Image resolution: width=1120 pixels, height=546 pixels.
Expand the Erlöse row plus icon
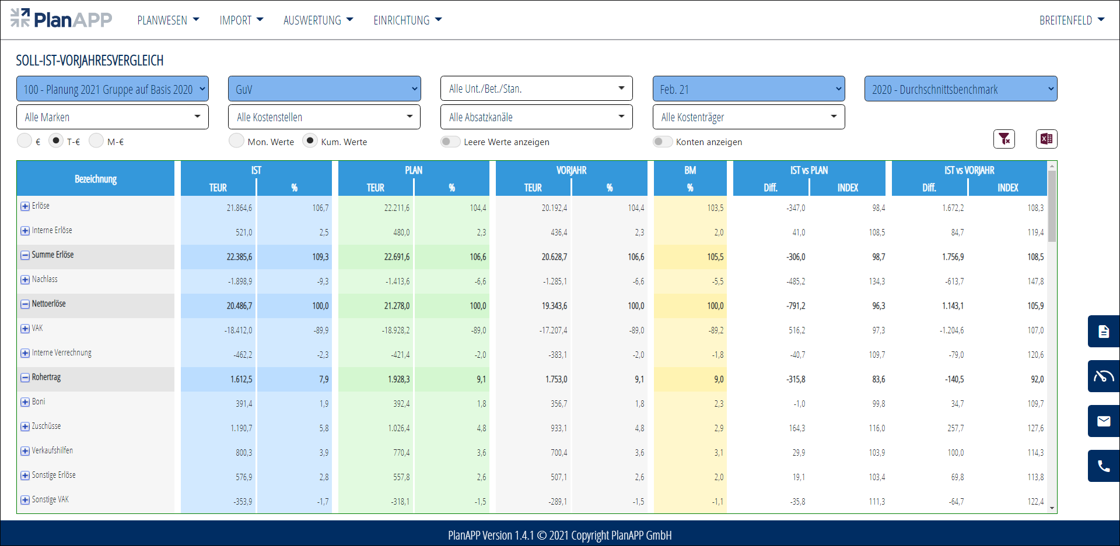tap(25, 206)
